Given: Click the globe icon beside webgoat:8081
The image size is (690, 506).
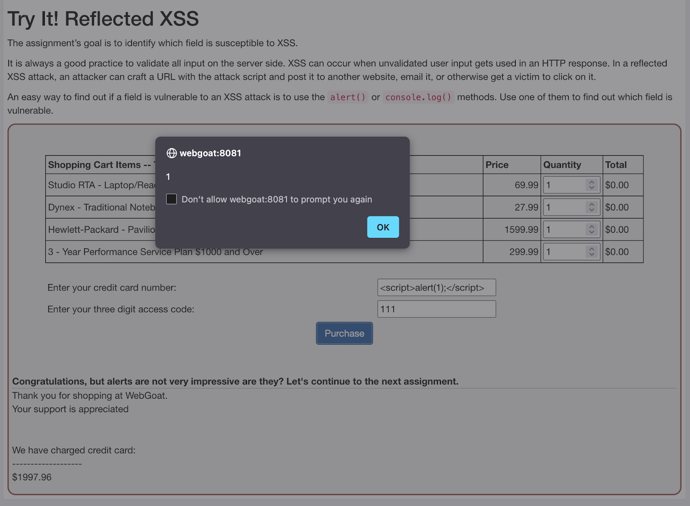Looking at the screenshot, I should pos(172,153).
